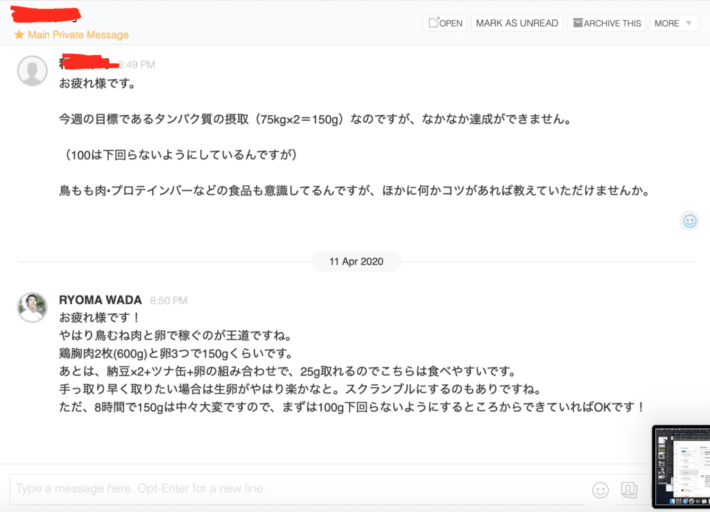Click the 6:49 PM timestamp
This screenshot has width=710, height=512.
point(137,65)
